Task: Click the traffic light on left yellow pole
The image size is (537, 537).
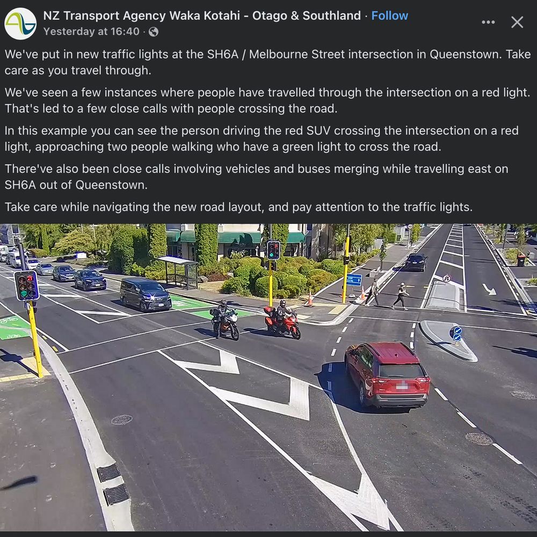Action: (x=26, y=286)
